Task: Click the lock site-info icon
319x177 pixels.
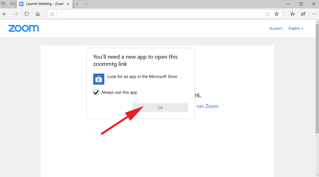Action: click(x=52, y=14)
